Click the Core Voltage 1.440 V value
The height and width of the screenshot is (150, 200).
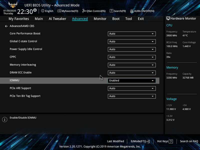(186, 46)
